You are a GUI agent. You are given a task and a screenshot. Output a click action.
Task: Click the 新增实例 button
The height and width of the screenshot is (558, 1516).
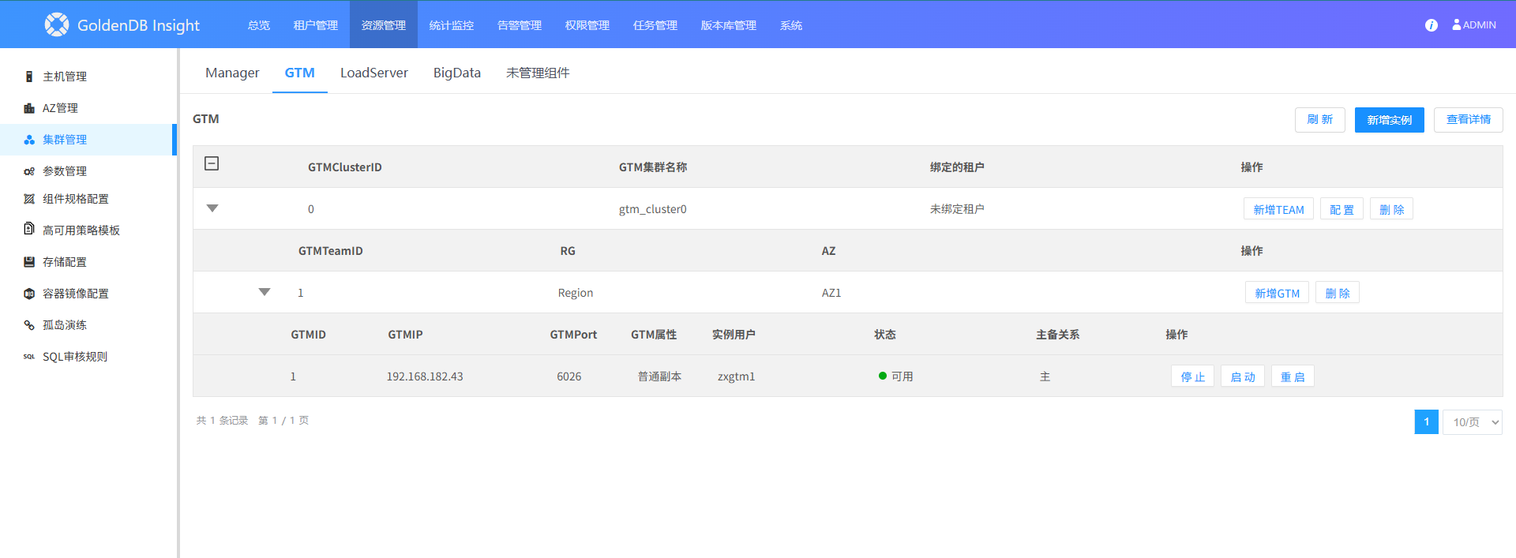(x=1390, y=120)
